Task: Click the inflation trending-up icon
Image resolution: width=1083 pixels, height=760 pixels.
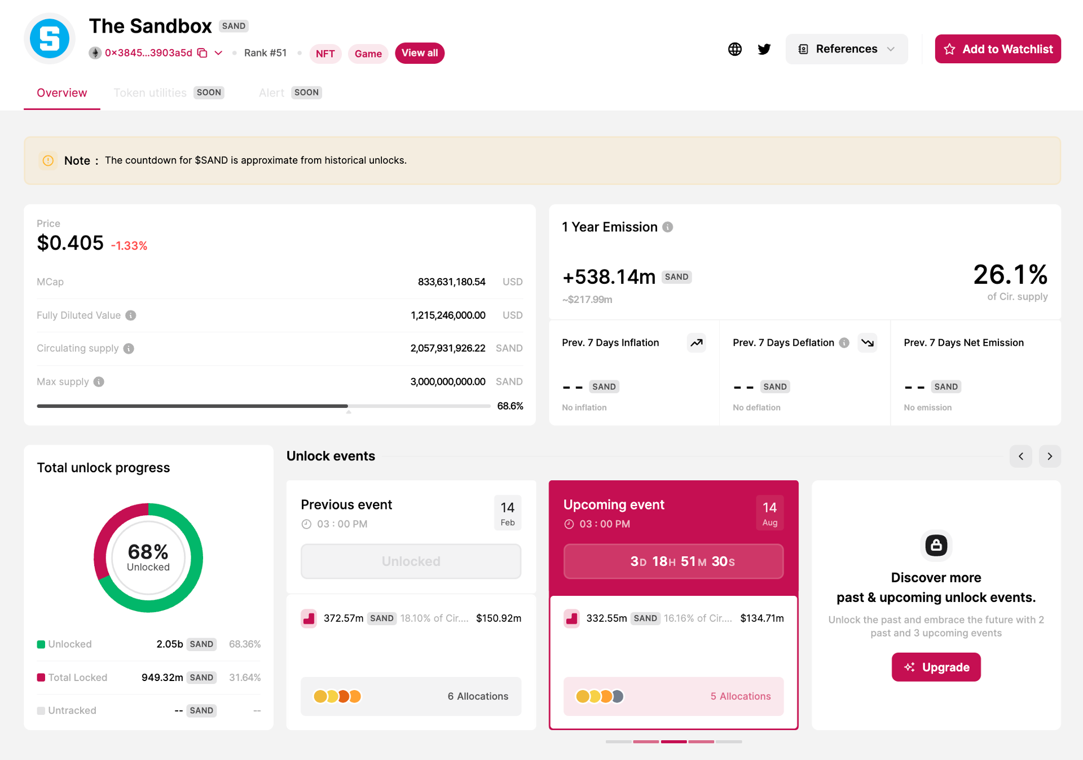Action: coord(697,342)
